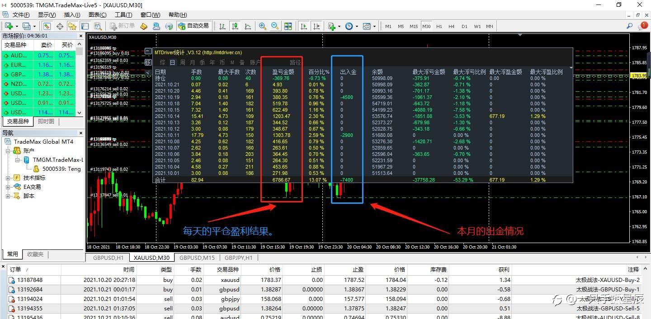The height and width of the screenshot is (319, 651).
Task: Collapse the 账户 tree node
Action: (8, 150)
